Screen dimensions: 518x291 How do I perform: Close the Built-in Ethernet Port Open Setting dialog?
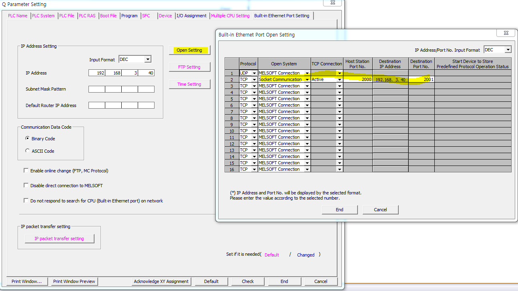click(506, 33)
